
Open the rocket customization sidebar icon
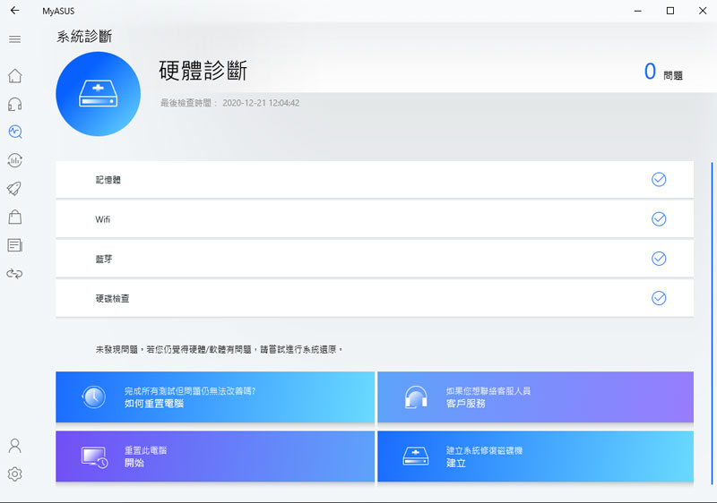14,189
